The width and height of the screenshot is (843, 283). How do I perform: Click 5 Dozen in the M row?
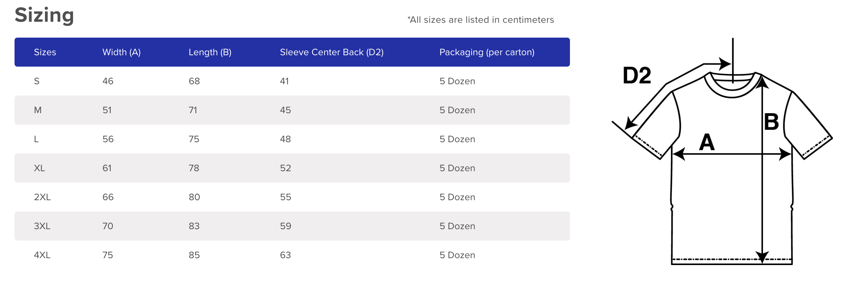457,110
